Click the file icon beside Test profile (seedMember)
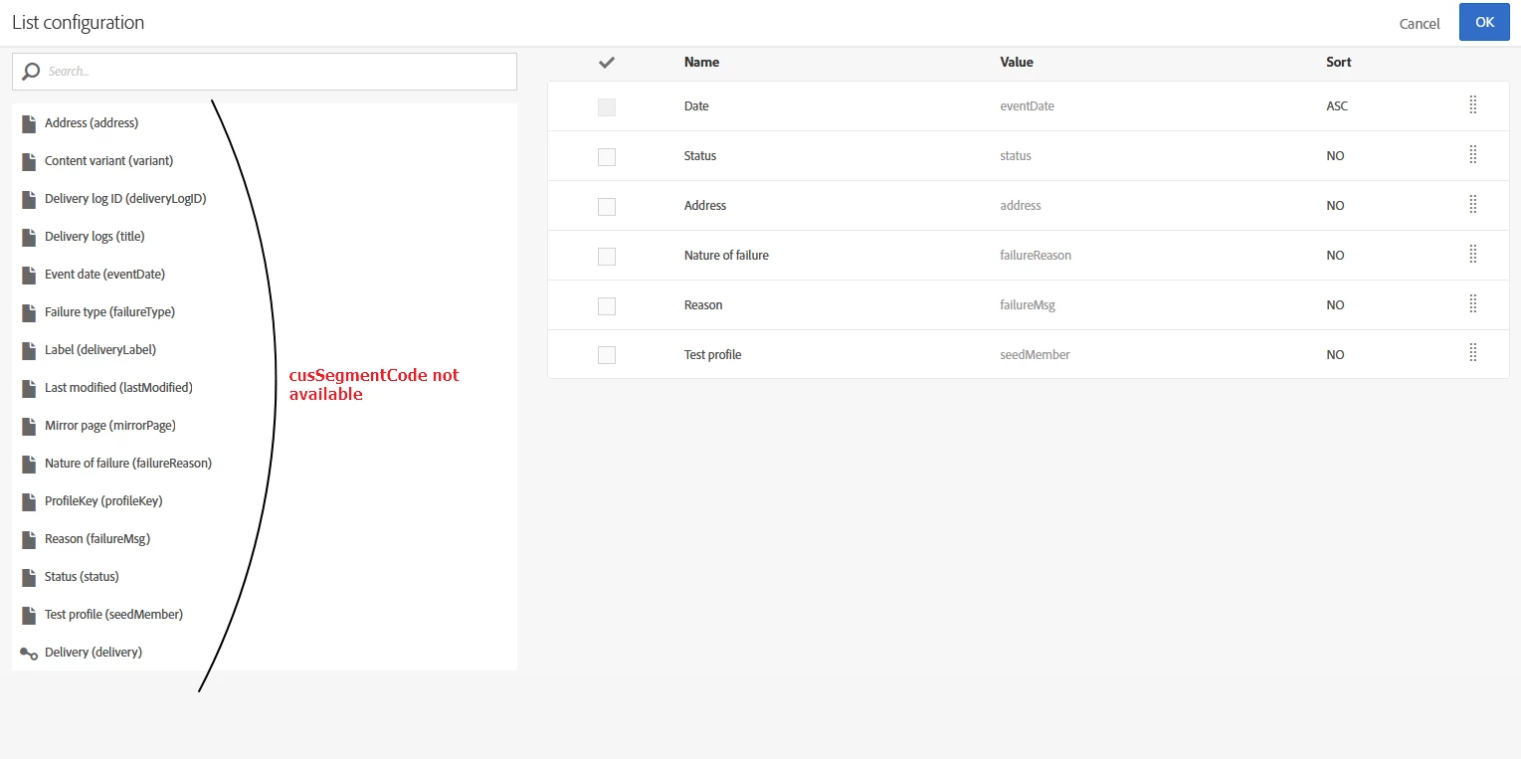Viewport: 1521px width, 759px height. [x=29, y=615]
